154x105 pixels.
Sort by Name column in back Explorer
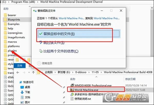6,9
